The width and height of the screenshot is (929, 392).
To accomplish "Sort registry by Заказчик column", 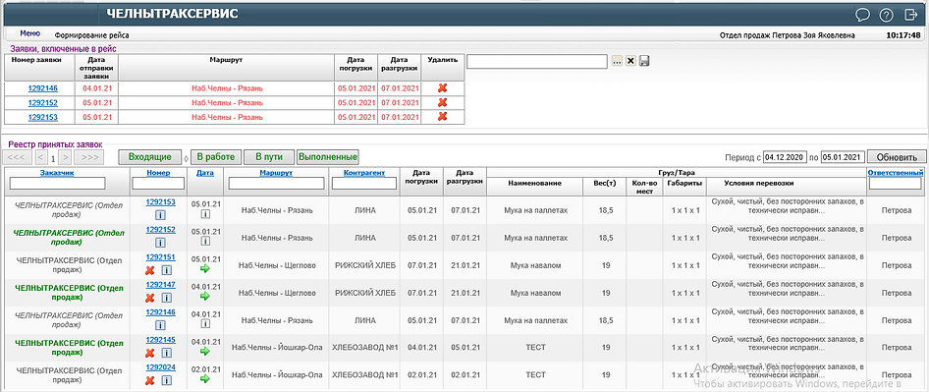I will (x=58, y=173).
